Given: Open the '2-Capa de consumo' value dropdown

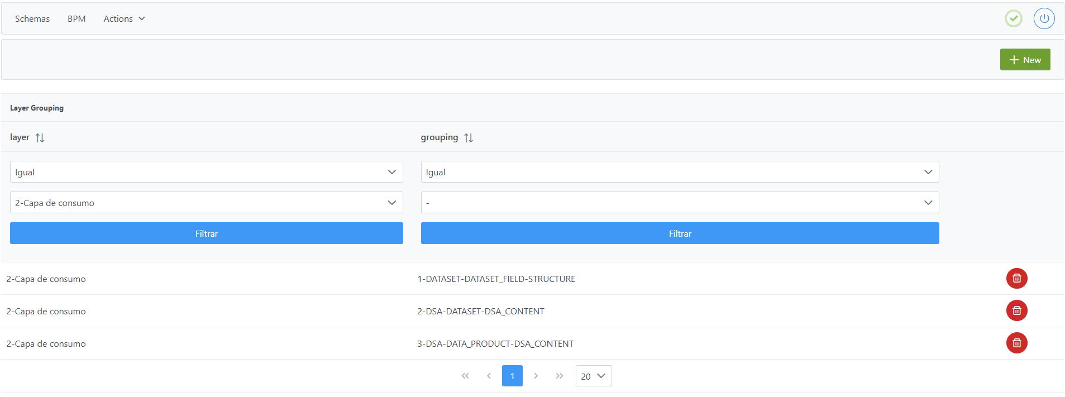Looking at the screenshot, I should [206, 203].
